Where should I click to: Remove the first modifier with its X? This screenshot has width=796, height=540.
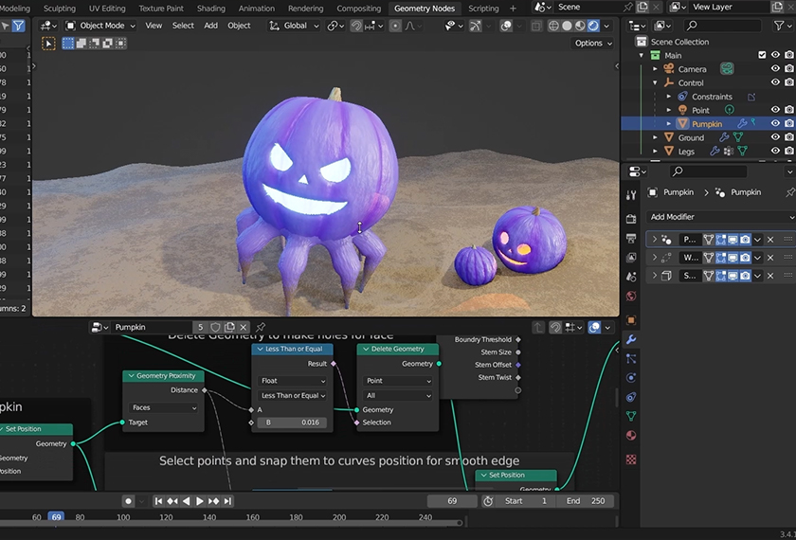point(770,240)
